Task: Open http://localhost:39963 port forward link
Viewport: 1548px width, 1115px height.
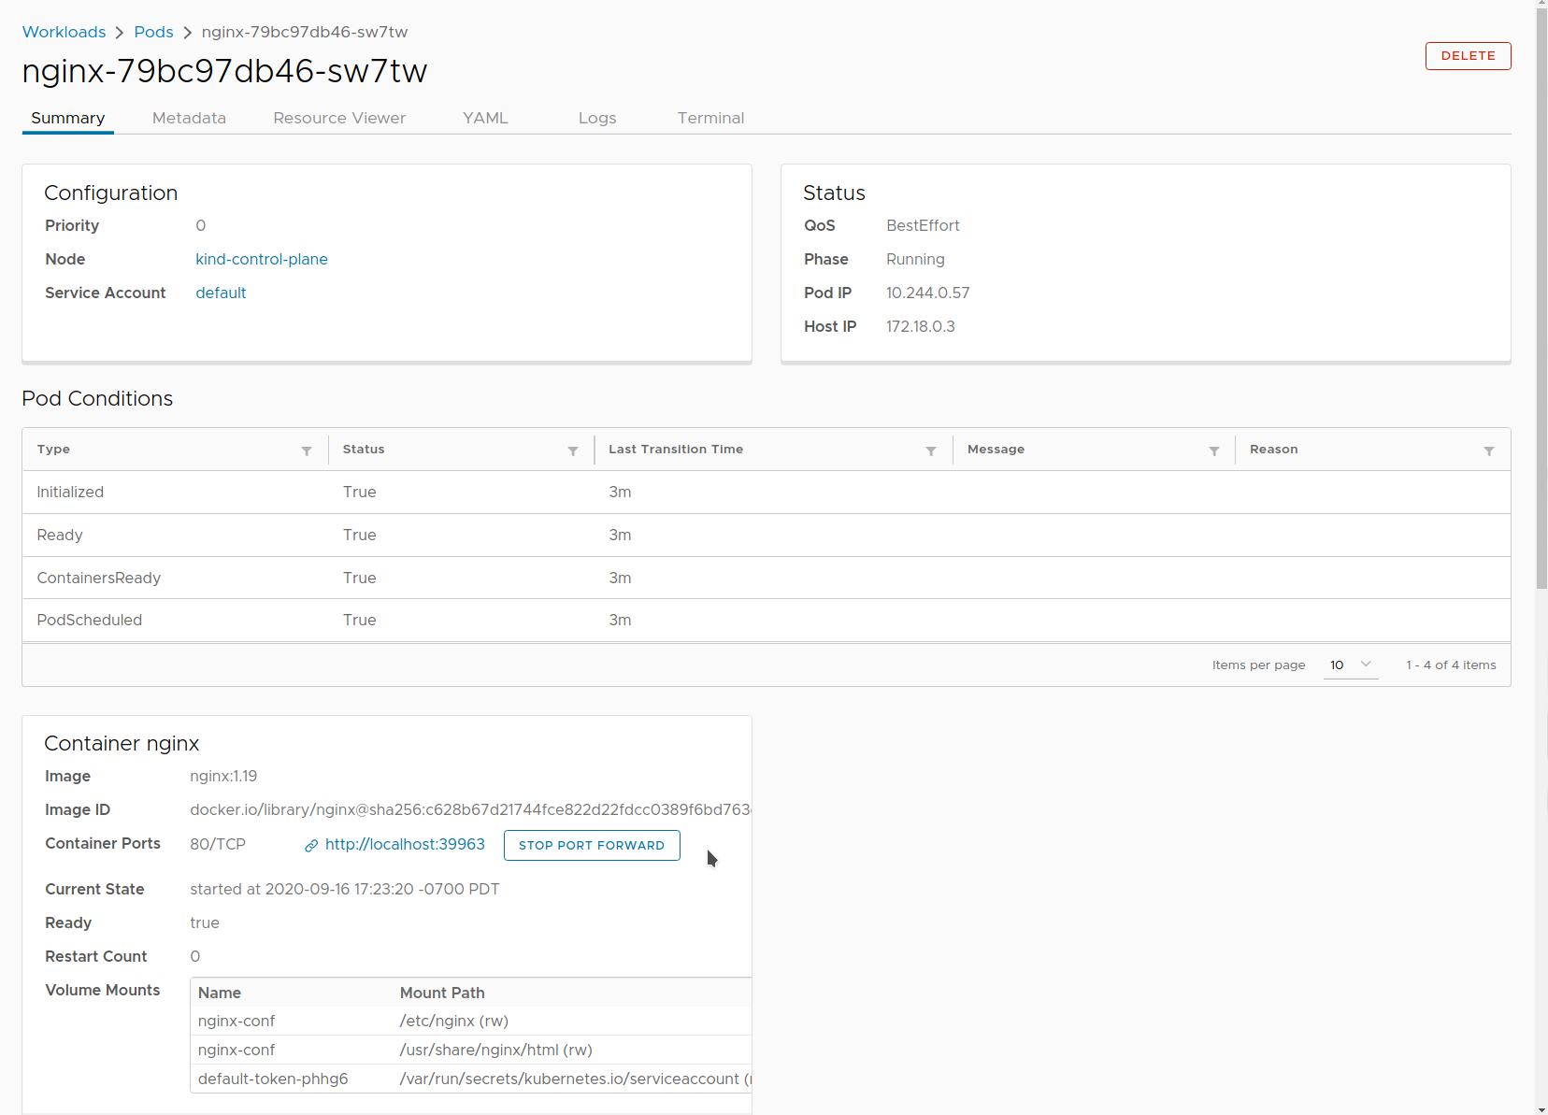Action: [405, 845]
